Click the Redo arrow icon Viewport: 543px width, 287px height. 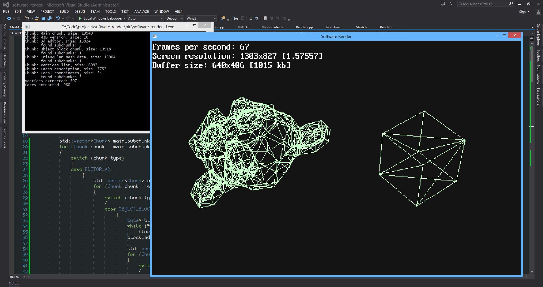coord(68,18)
